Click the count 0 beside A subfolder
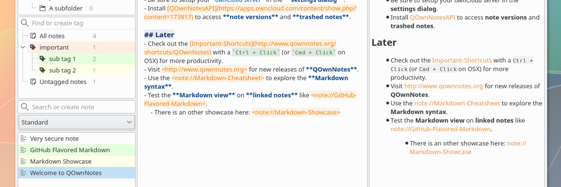Viewport: 561px width, 187px height. click(x=91, y=8)
